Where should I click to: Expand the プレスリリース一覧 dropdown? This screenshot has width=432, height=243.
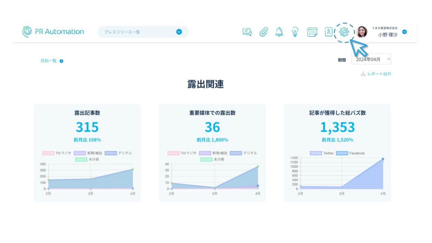point(179,32)
